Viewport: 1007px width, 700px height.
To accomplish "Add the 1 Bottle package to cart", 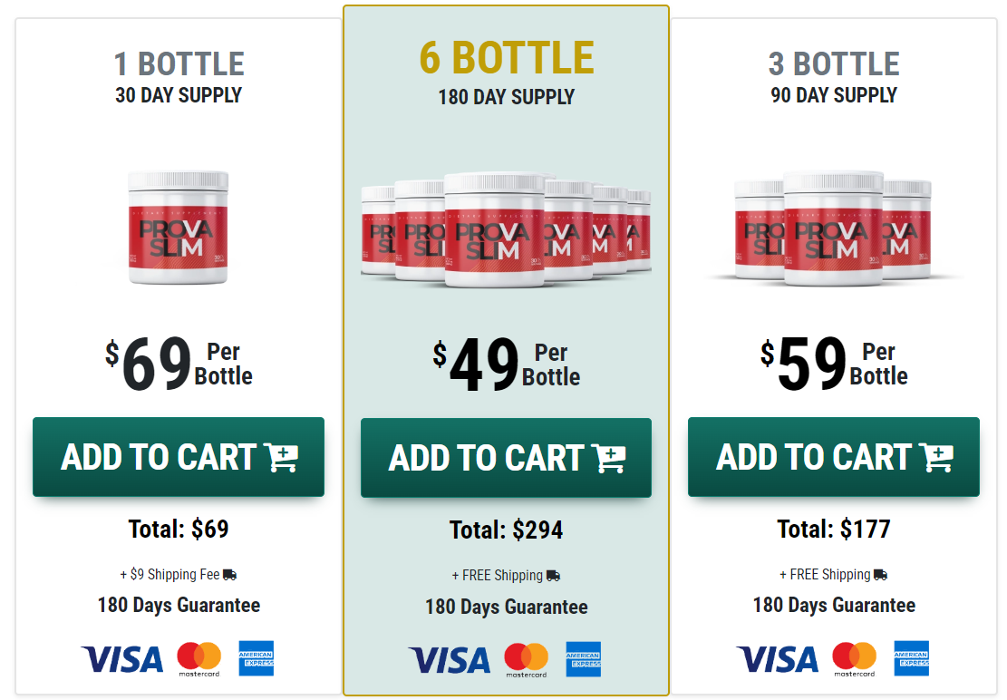I will click(179, 457).
